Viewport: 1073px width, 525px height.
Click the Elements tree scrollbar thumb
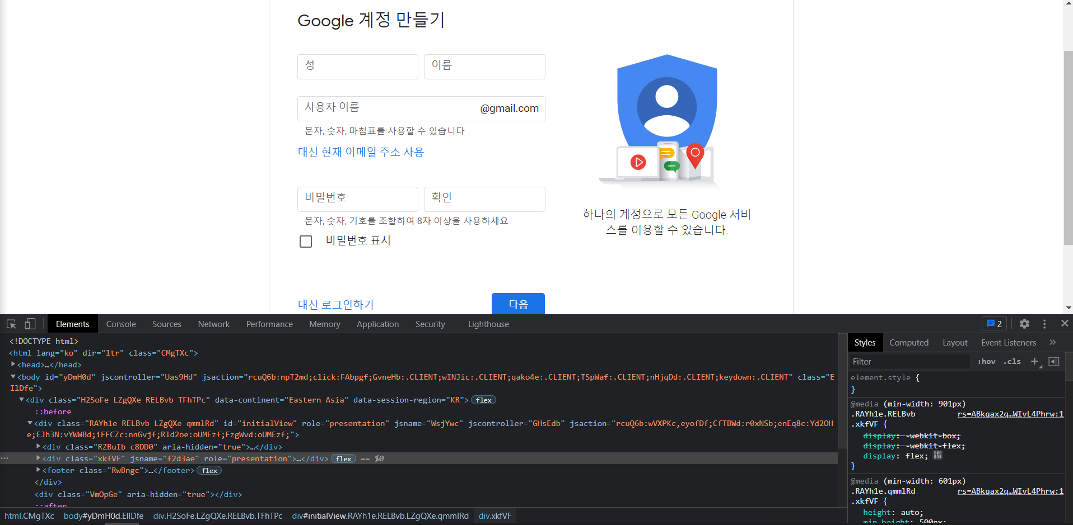(x=842, y=391)
